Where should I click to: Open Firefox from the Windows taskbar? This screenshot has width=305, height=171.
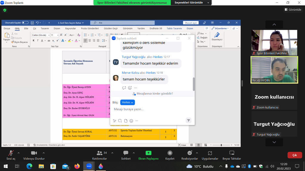tap(77, 166)
